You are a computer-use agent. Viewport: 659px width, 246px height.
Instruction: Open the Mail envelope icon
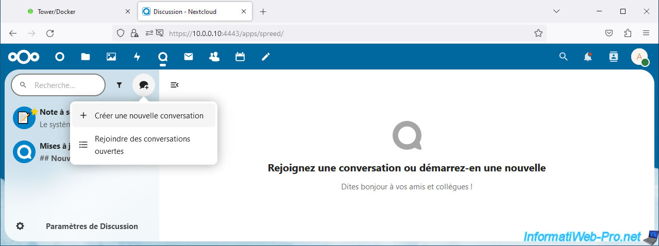[189, 57]
